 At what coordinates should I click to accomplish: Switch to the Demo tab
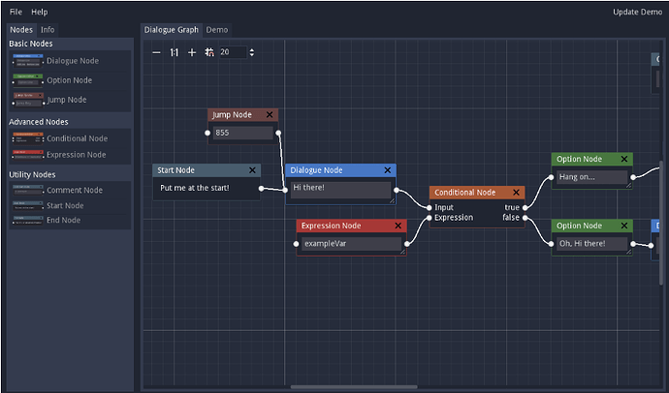217,30
